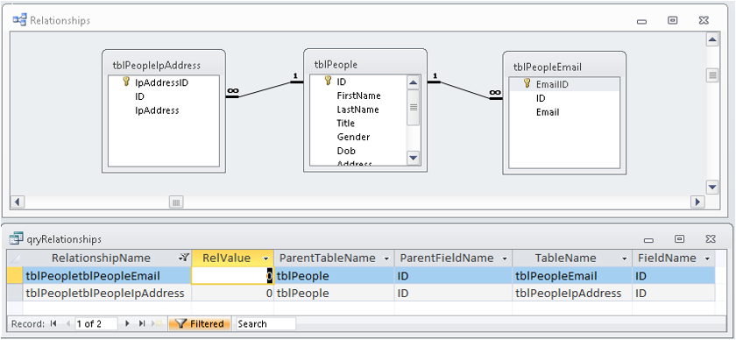736x340 pixels.
Task: Jump to last record arrow
Action: 141,323
